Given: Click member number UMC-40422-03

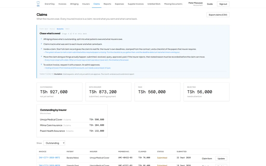Looking at the screenshot, I should tap(125, 157).
